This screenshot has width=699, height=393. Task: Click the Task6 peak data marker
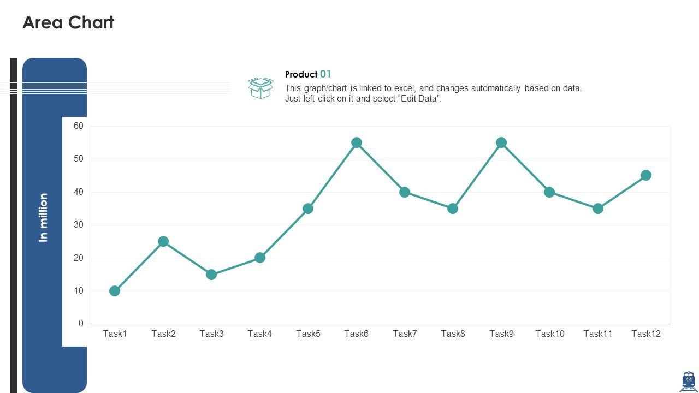(x=357, y=142)
